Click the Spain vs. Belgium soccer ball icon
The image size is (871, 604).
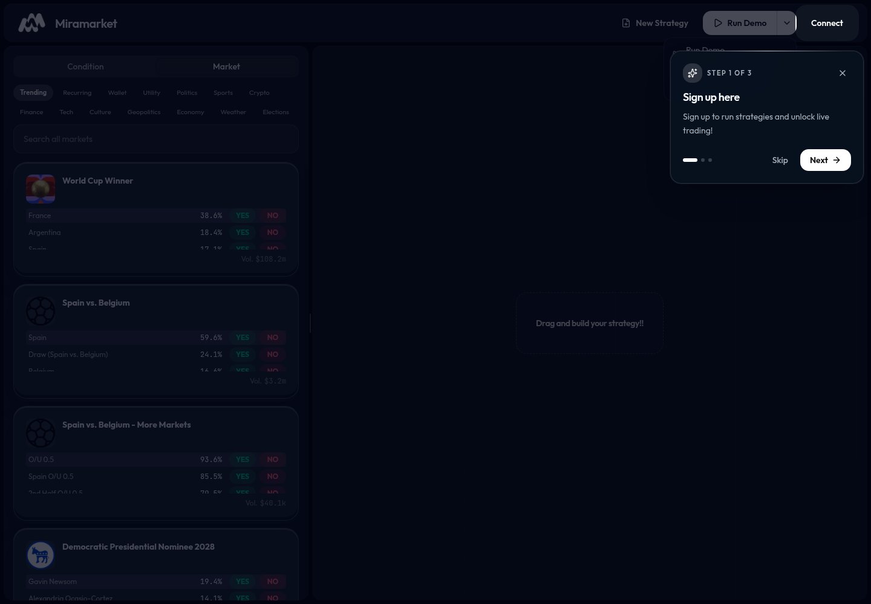pyautogui.click(x=41, y=311)
